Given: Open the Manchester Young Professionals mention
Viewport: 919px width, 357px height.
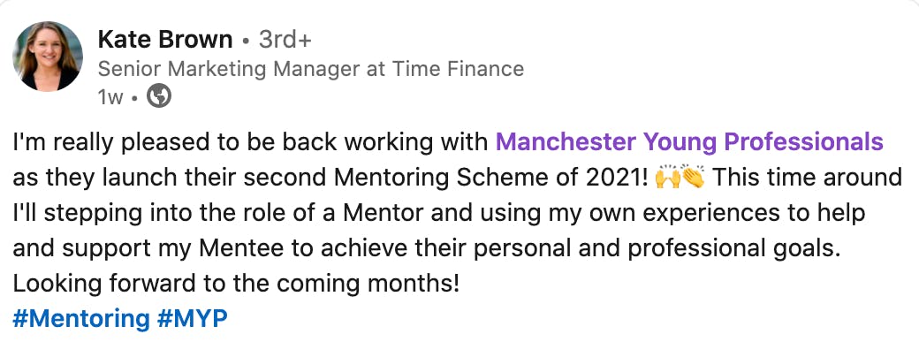Looking at the screenshot, I should point(689,141).
